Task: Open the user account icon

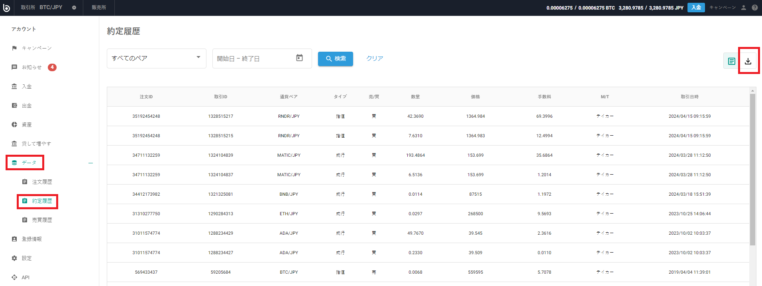Action: coord(743,8)
